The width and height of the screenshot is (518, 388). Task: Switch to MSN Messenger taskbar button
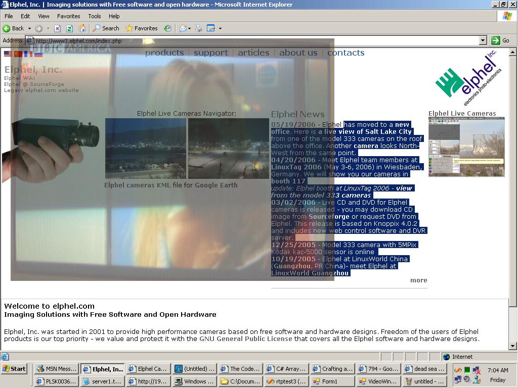(x=57, y=369)
